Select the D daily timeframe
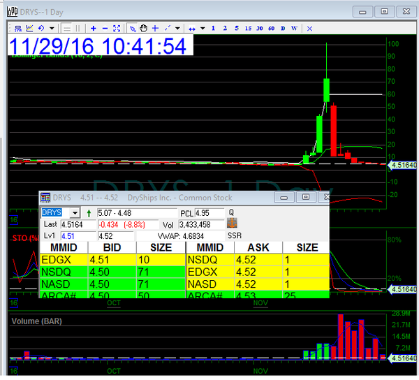 tap(283, 28)
